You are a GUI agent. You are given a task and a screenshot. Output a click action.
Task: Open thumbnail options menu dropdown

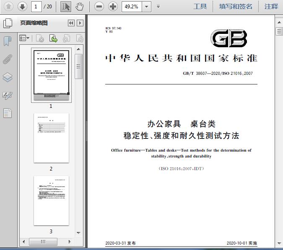(x=24, y=38)
